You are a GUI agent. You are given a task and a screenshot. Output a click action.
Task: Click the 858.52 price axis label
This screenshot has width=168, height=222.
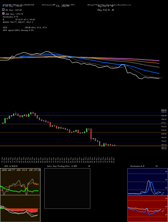[164, 126]
